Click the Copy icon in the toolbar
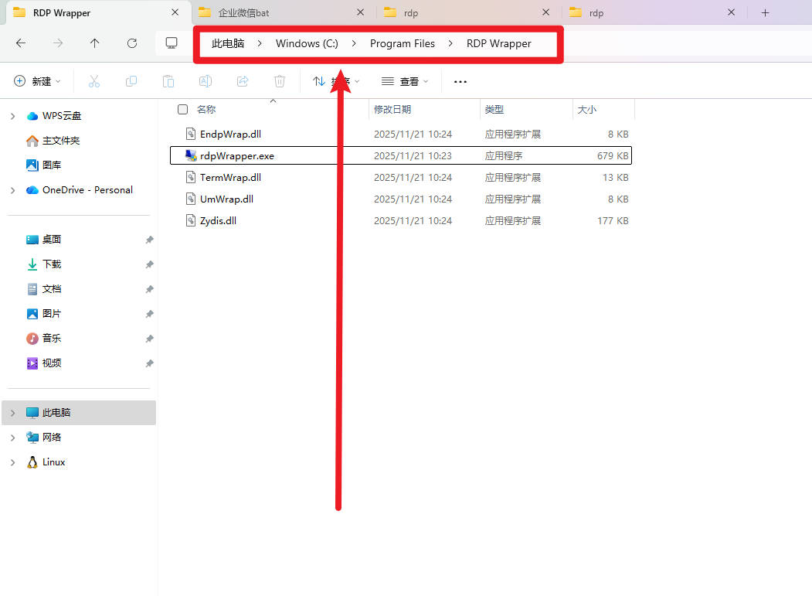The width and height of the screenshot is (812, 596). [x=131, y=81]
